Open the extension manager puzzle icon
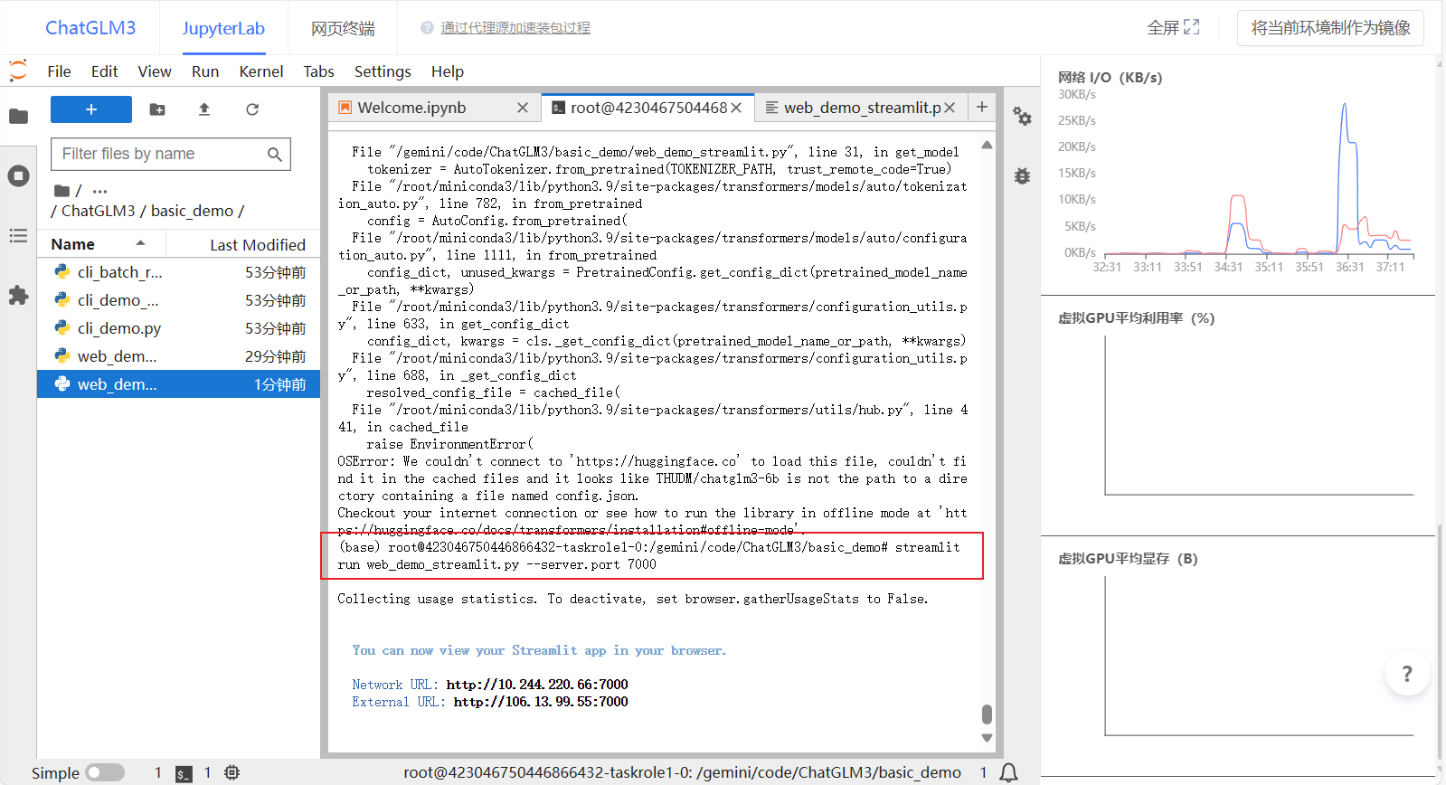The width and height of the screenshot is (1446, 785). [18, 296]
